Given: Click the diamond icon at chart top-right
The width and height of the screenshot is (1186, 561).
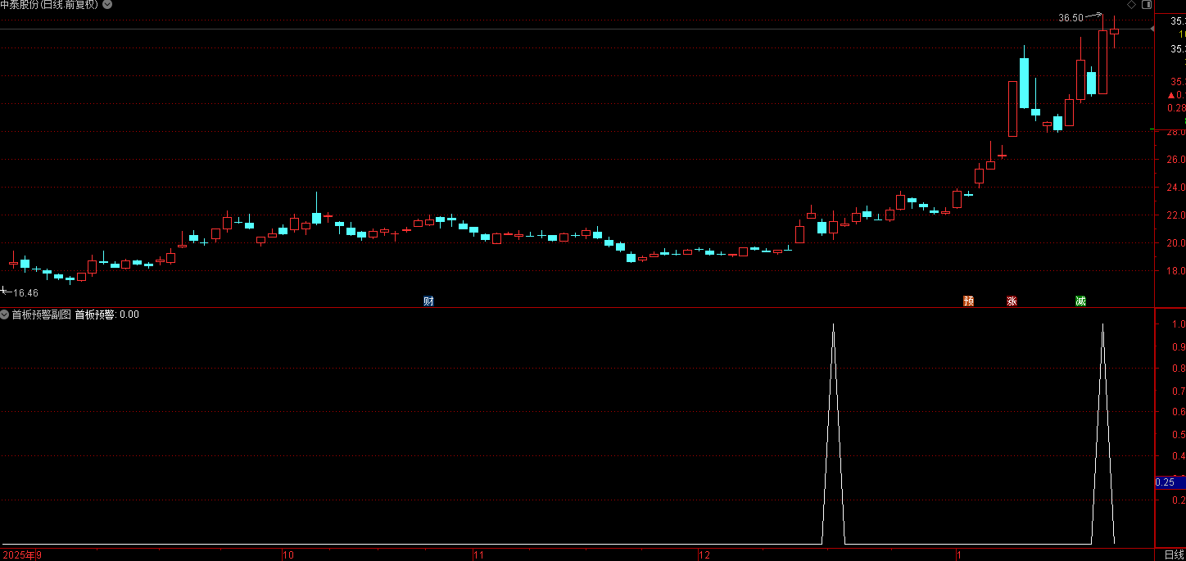Looking at the screenshot, I should pyautogui.click(x=1132, y=5).
